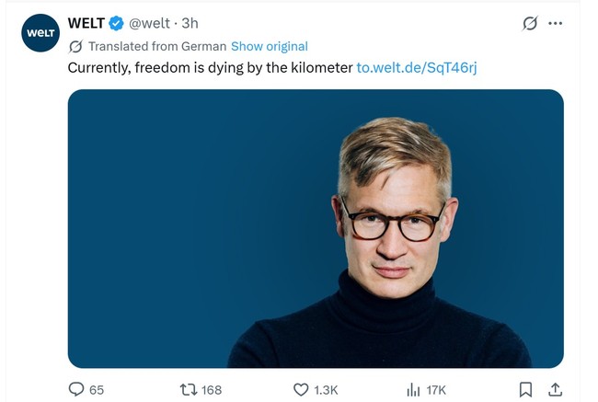The width and height of the screenshot is (598, 402).
Task: Click Show original to toggle translation
Action: pyautogui.click(x=269, y=46)
